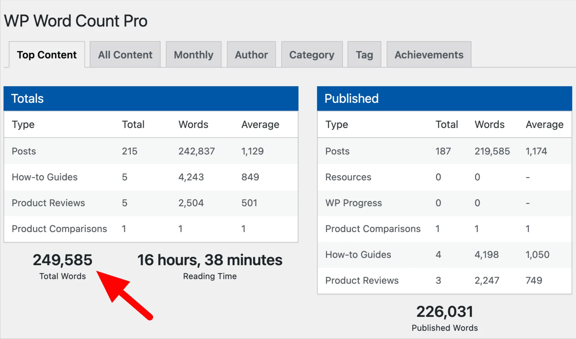This screenshot has height=339, width=576.
Task: Open the Top Content tab
Action: click(x=47, y=55)
